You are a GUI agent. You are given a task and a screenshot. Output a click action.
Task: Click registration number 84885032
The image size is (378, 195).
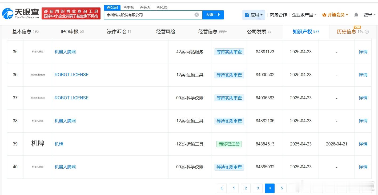(265, 167)
